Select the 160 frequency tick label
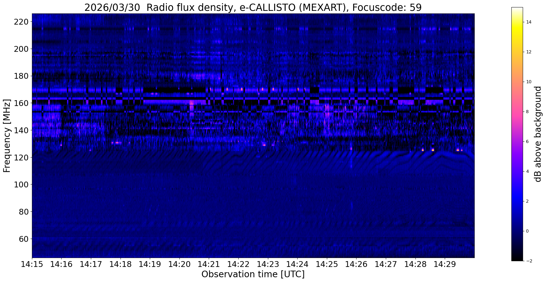The width and height of the screenshot is (546, 282). click(x=21, y=103)
